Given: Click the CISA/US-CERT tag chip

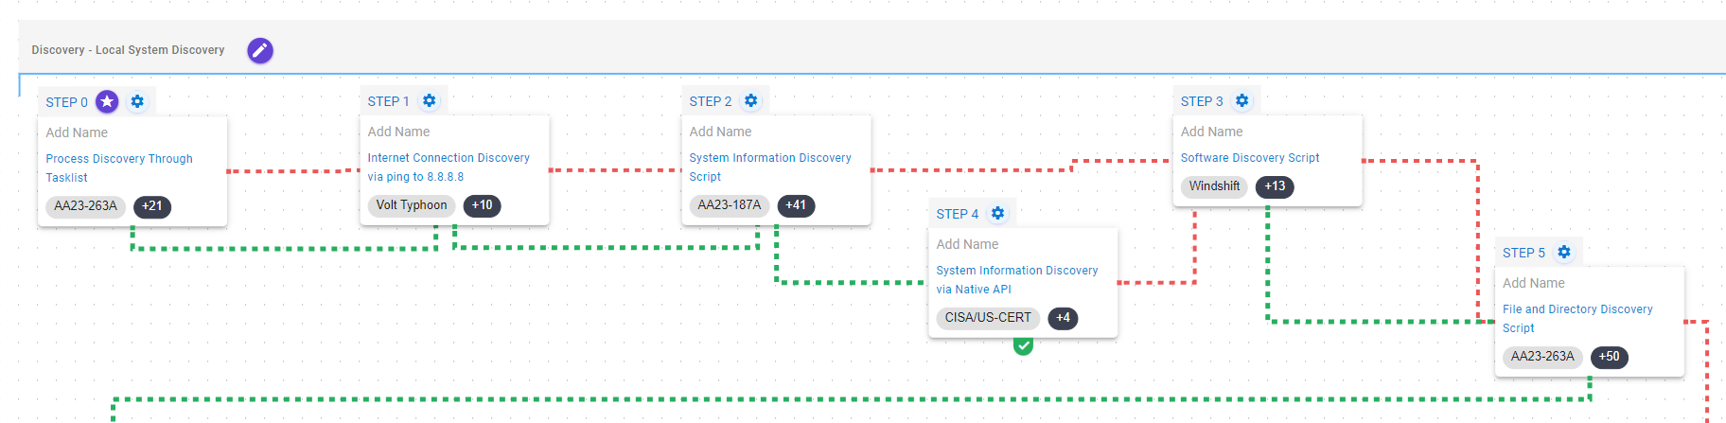Looking at the screenshot, I should click(988, 318).
